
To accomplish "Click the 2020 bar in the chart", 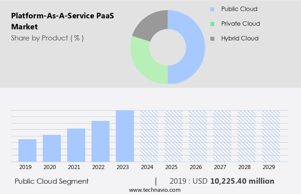I will click(x=52, y=148).
